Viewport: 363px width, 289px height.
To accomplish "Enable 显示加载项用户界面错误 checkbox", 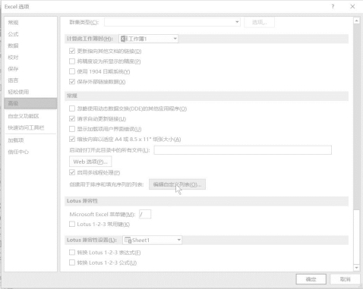I will [x=72, y=129].
